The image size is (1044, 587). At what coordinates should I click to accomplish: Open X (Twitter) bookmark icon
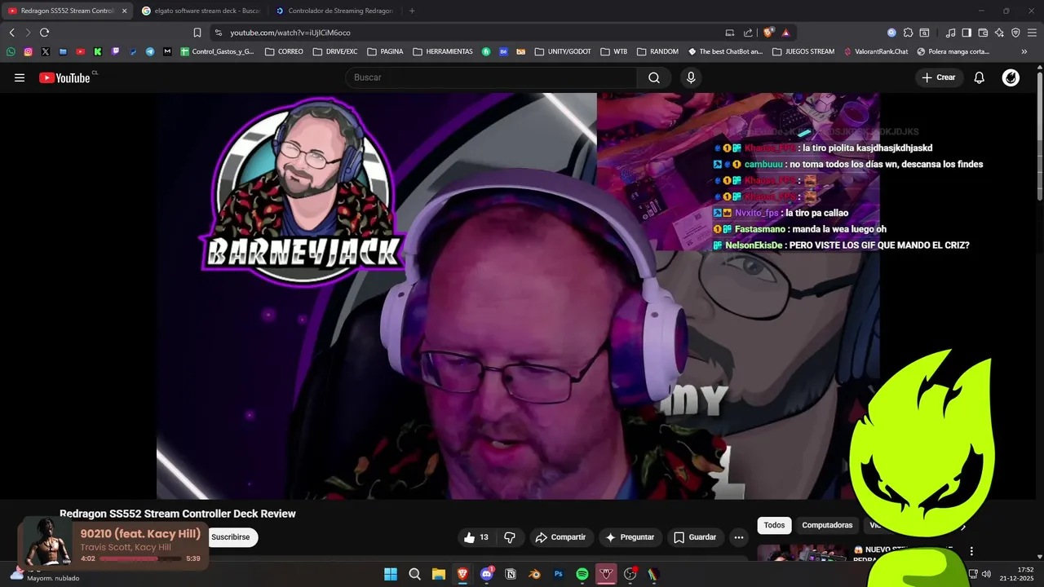(45, 51)
